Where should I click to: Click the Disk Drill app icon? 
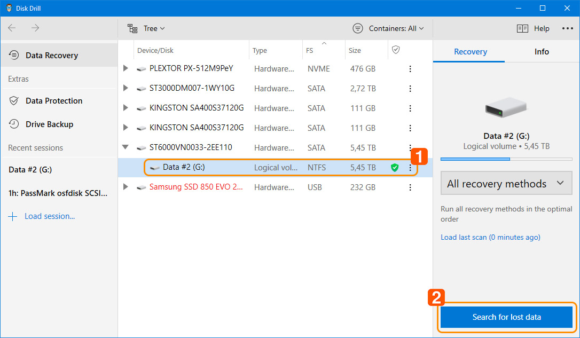tap(9, 8)
